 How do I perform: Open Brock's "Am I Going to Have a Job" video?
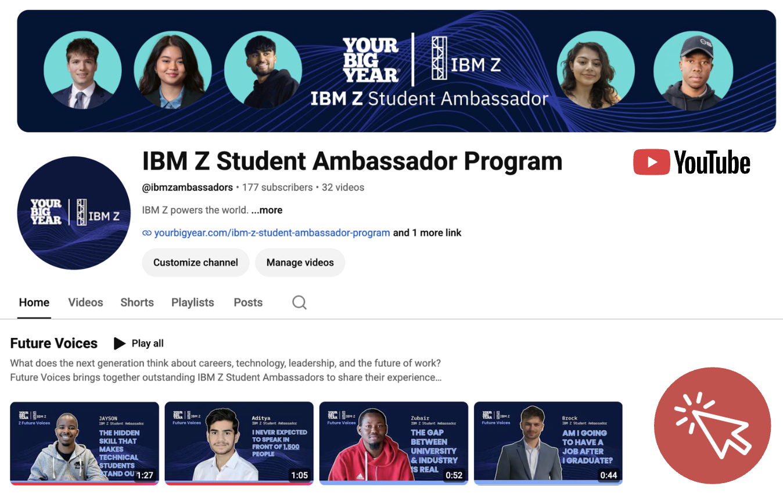point(548,443)
